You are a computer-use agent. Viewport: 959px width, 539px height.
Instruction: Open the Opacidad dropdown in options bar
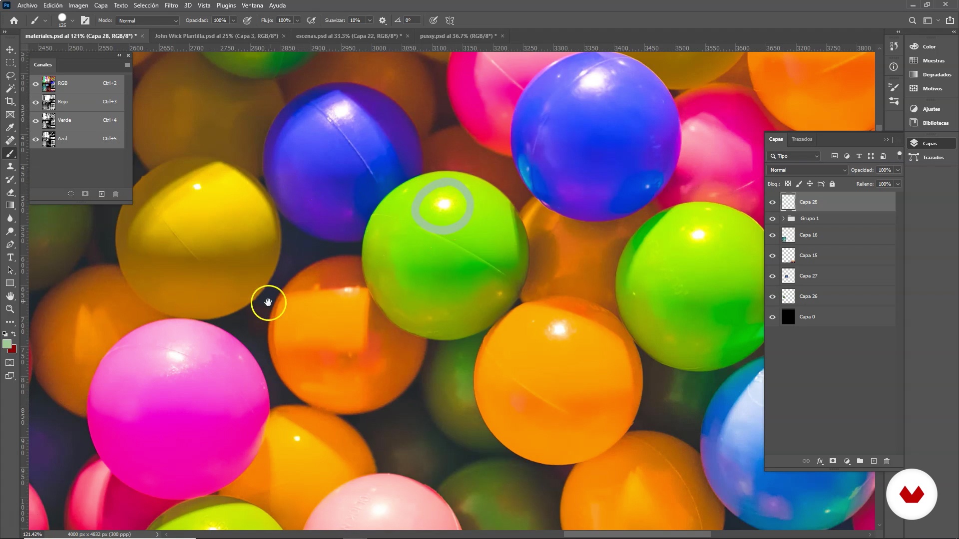(x=233, y=20)
